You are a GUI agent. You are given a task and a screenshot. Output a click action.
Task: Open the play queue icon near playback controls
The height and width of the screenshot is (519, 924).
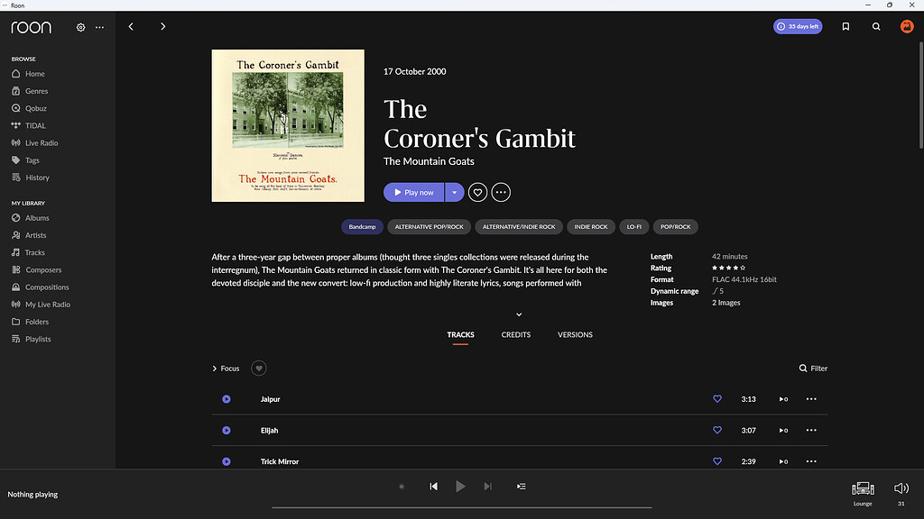[521, 486]
